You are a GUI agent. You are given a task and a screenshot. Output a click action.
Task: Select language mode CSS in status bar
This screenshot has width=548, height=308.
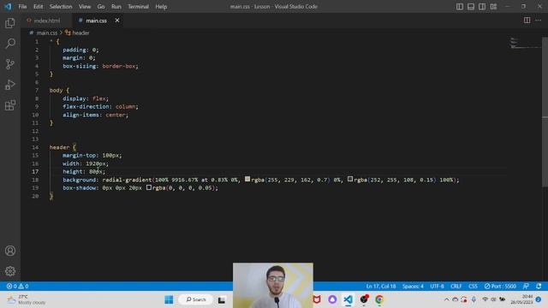pos(473,286)
